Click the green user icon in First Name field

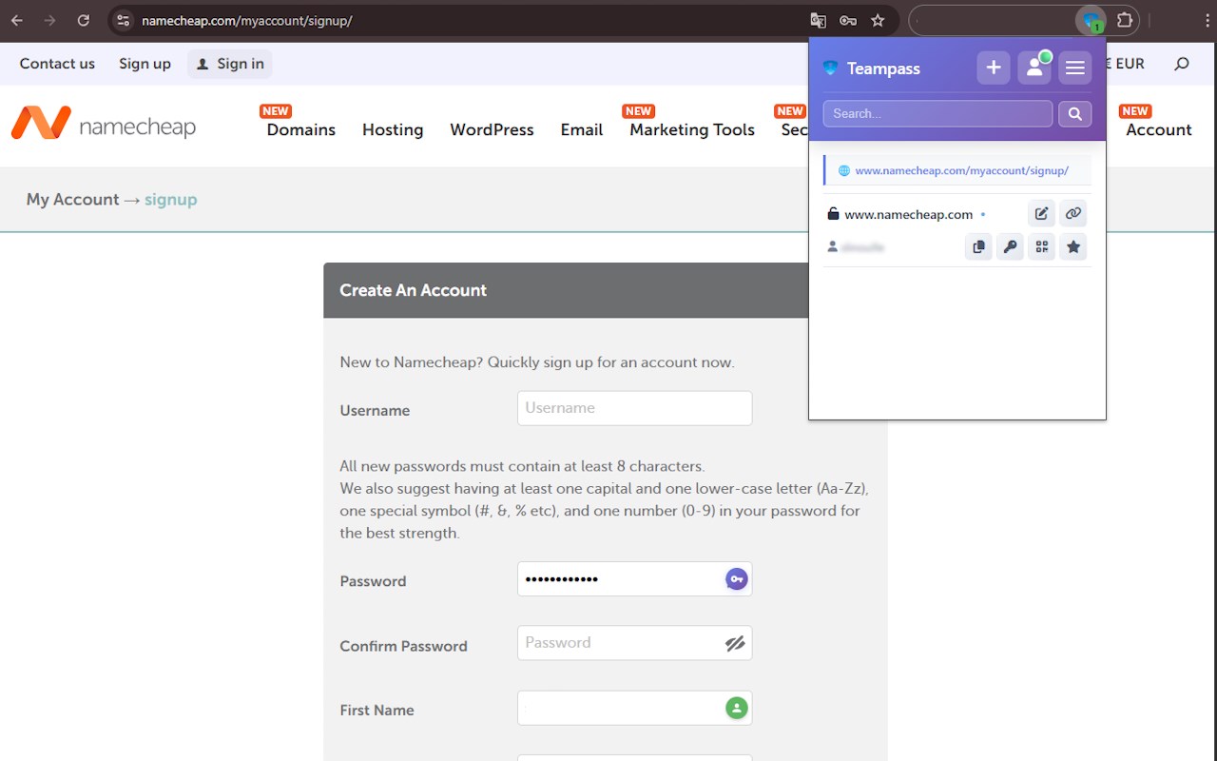(736, 708)
